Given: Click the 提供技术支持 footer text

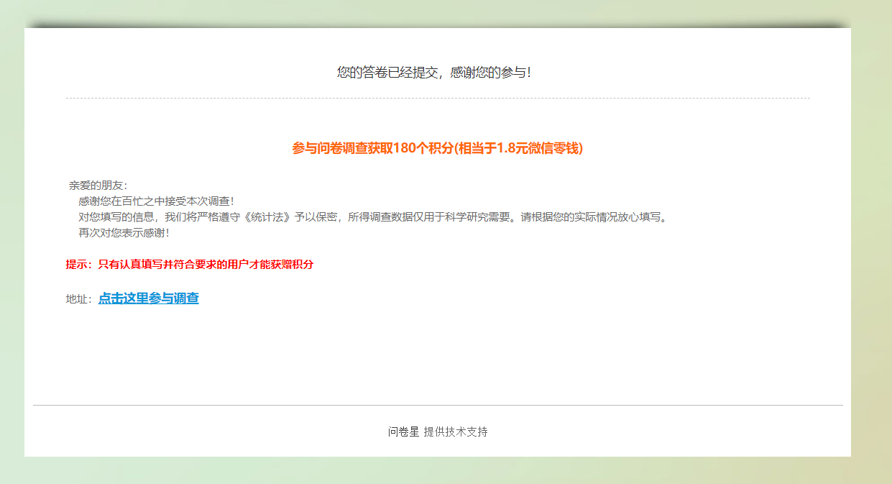Looking at the screenshot, I should tap(456, 432).
